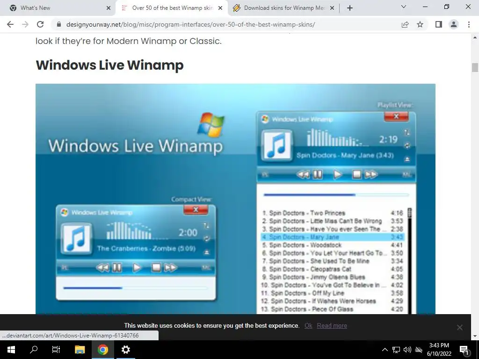Click the page vertical scrollbar thumb
The width and height of the screenshot is (479, 359).
[x=475, y=67]
